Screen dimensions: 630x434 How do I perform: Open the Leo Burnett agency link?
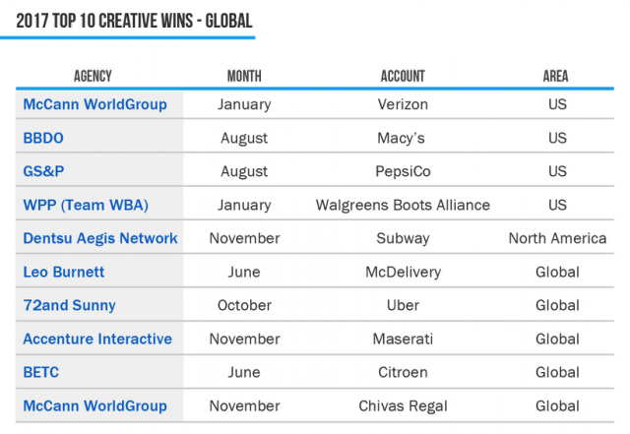click(x=63, y=272)
